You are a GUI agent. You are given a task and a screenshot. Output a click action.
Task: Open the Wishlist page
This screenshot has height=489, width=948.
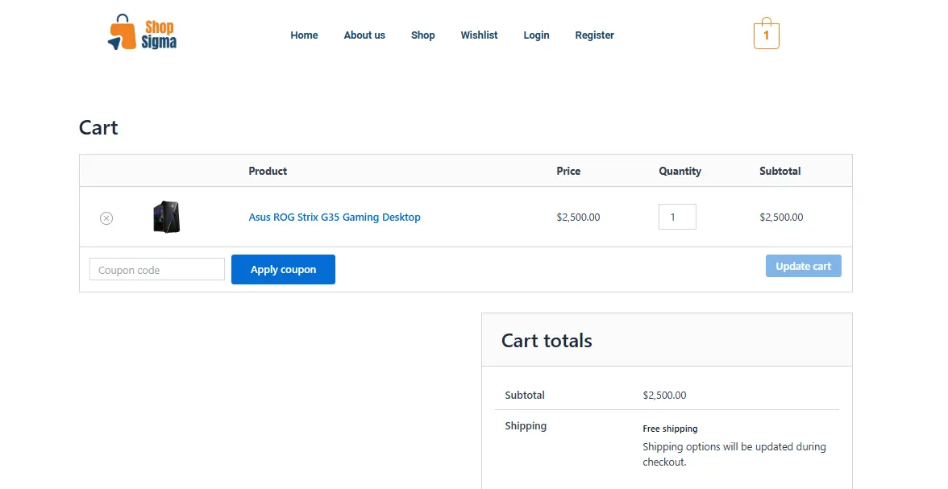pyautogui.click(x=480, y=35)
